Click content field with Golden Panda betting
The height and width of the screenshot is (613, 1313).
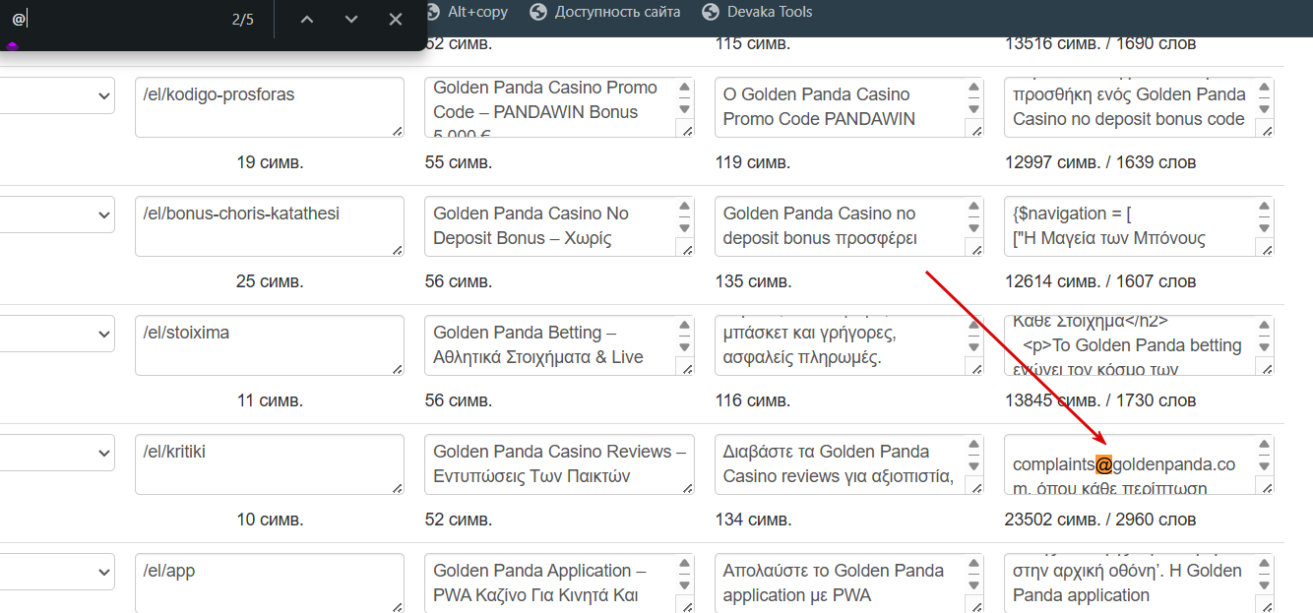tap(1139, 345)
